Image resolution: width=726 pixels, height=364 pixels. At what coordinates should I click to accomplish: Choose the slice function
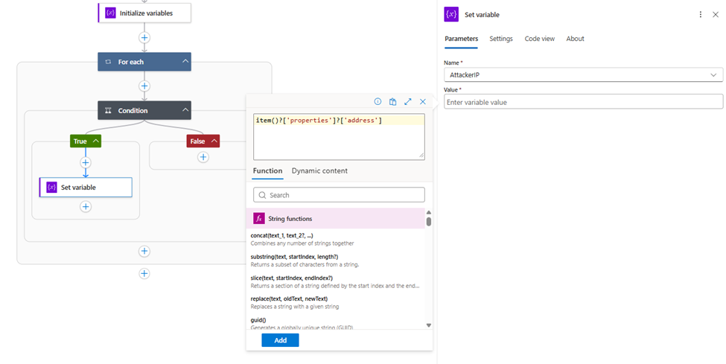click(x=335, y=281)
